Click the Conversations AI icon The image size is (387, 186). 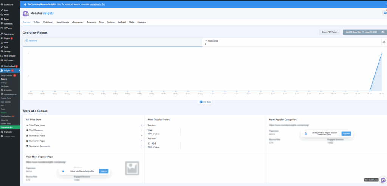[x=2, y=94]
